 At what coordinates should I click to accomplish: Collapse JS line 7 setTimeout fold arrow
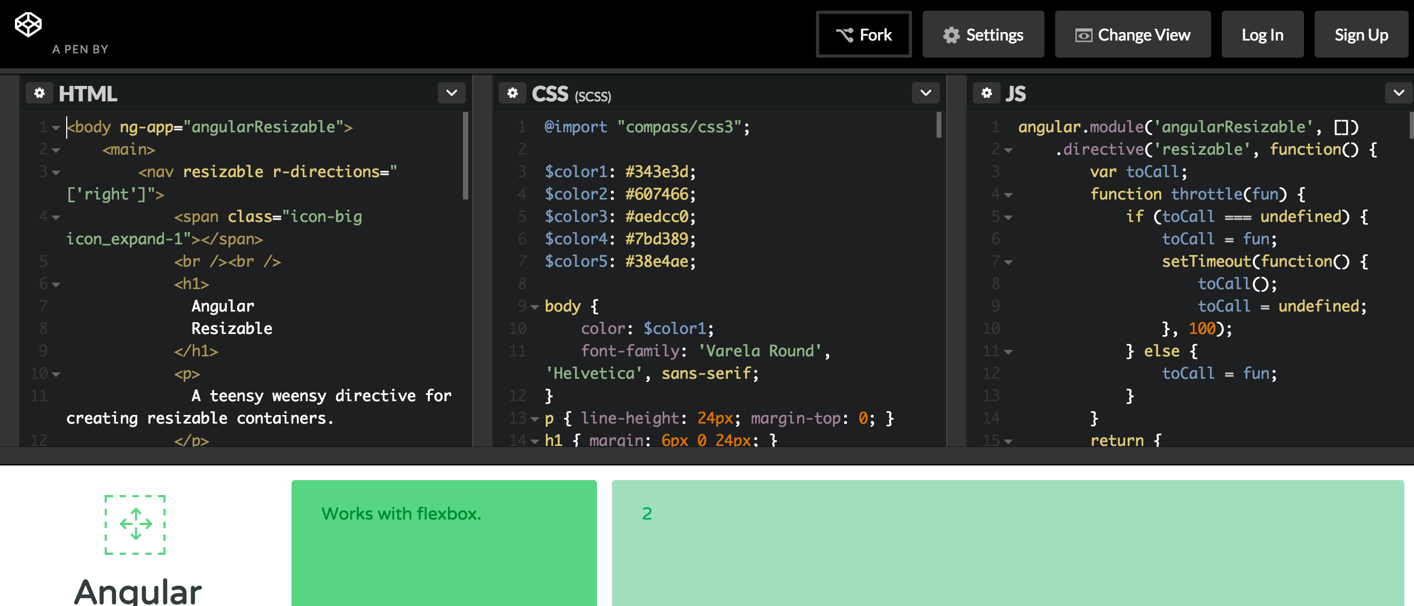(x=1008, y=262)
